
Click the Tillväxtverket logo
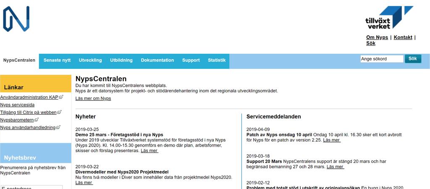[x=389, y=18]
